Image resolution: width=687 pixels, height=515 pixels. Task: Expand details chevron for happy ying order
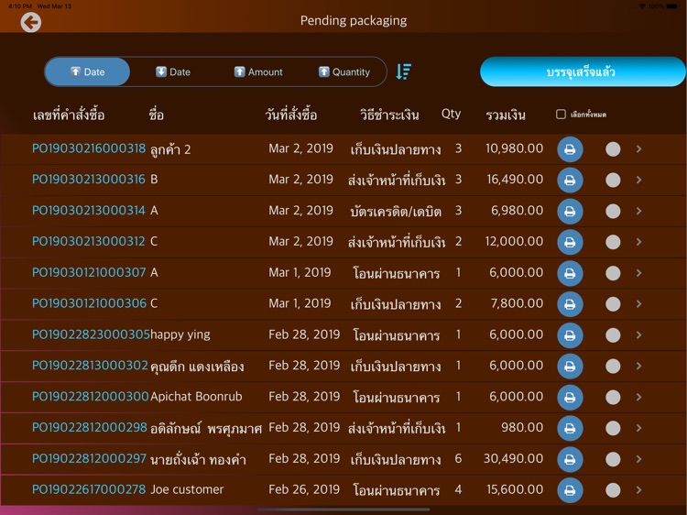pos(638,334)
